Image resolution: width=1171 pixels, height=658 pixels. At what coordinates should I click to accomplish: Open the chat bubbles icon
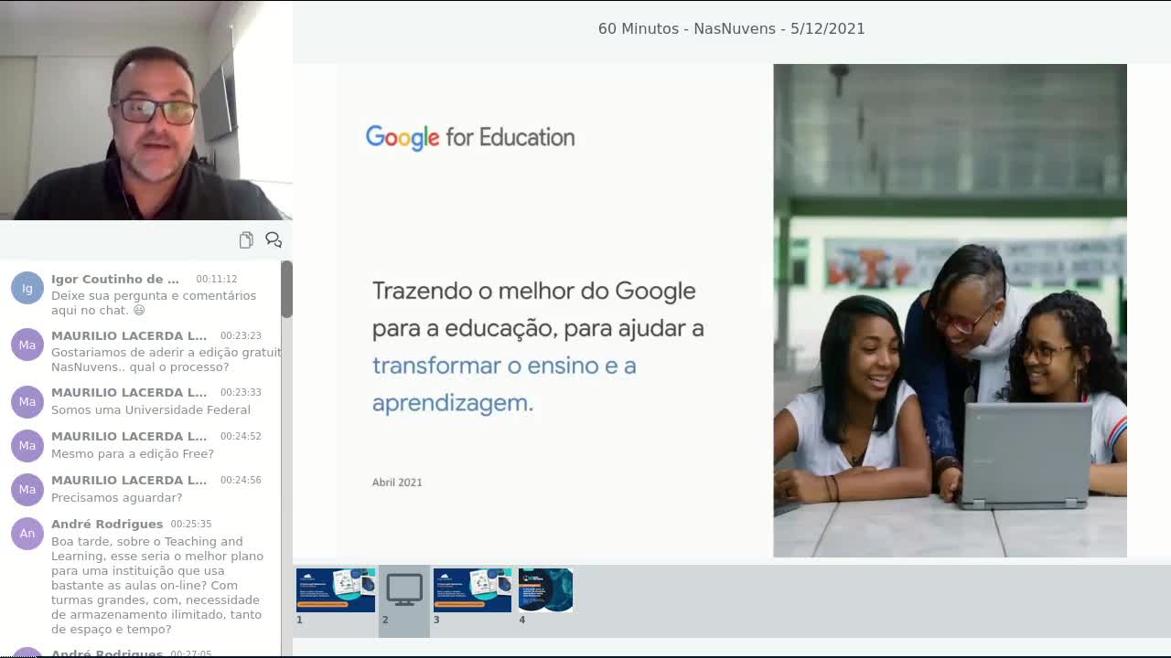point(274,239)
